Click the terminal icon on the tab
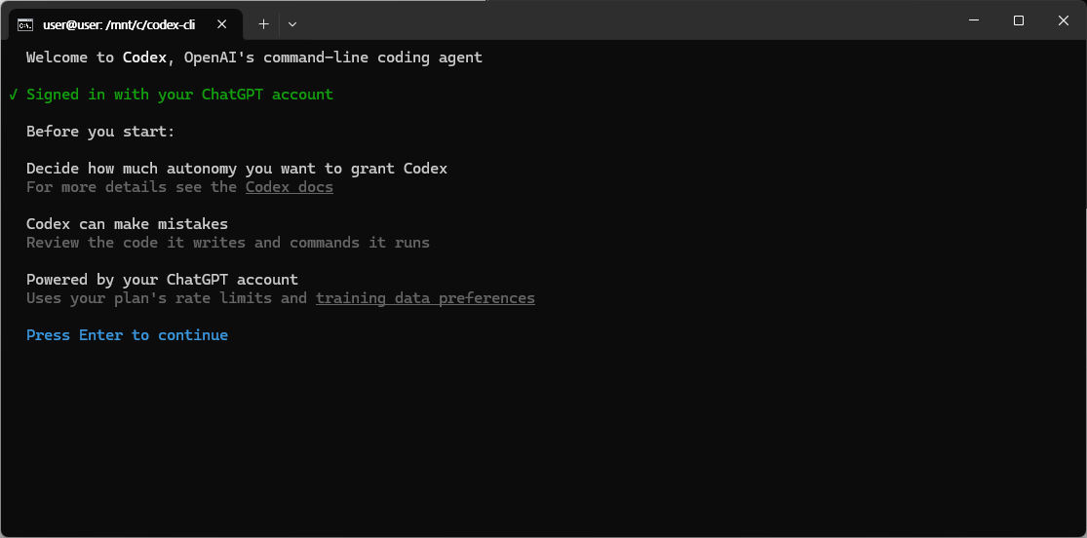The width and height of the screenshot is (1087, 538). click(25, 24)
